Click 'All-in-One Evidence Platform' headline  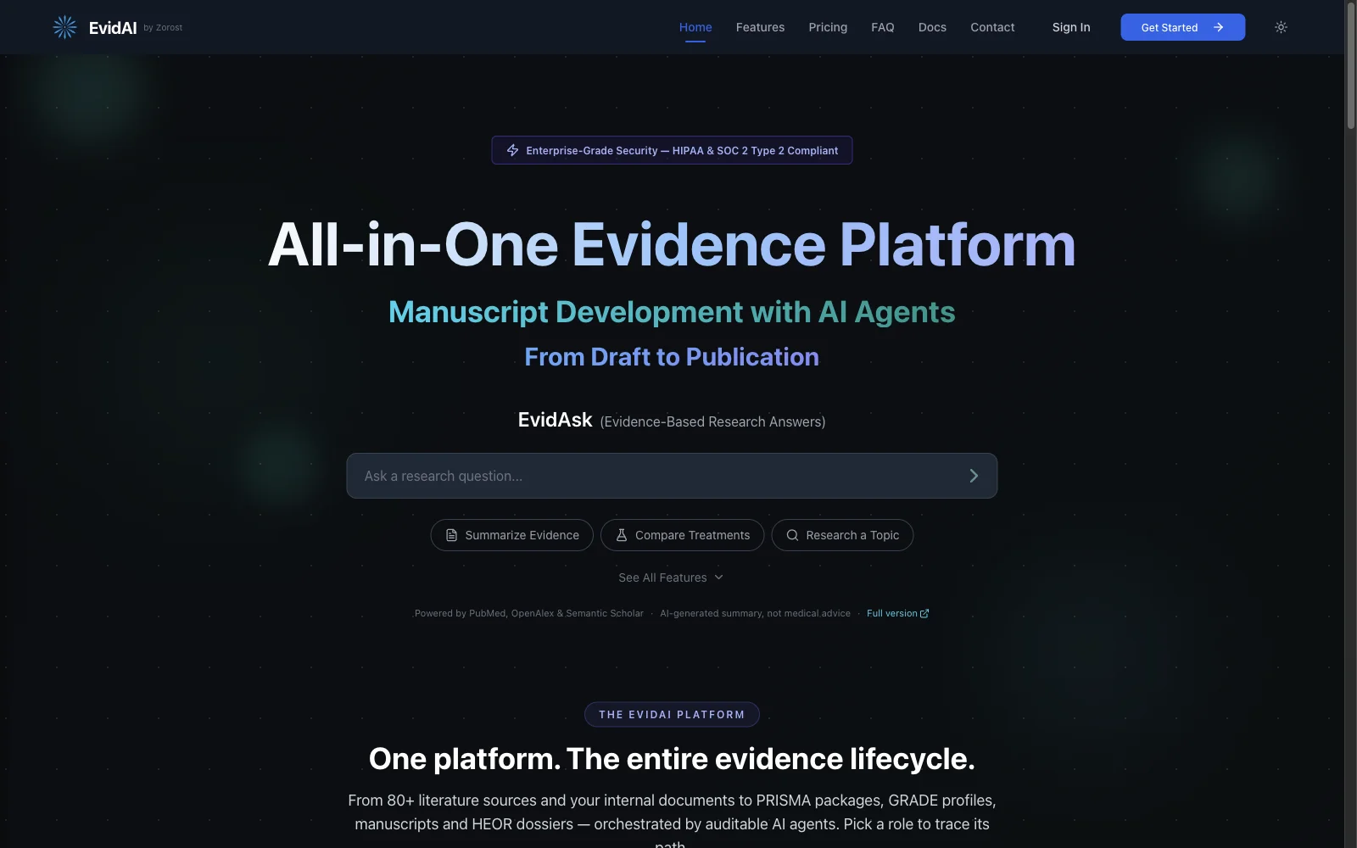point(672,244)
